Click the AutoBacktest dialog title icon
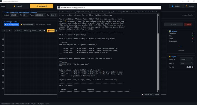 59,7
